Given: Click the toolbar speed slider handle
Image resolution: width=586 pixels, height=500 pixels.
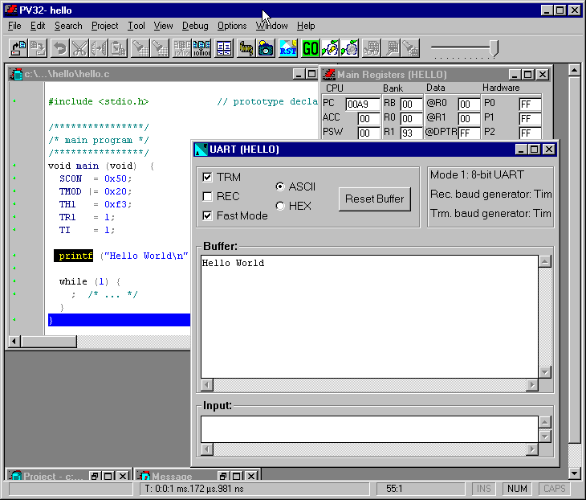Looking at the screenshot, I should tap(494, 47).
